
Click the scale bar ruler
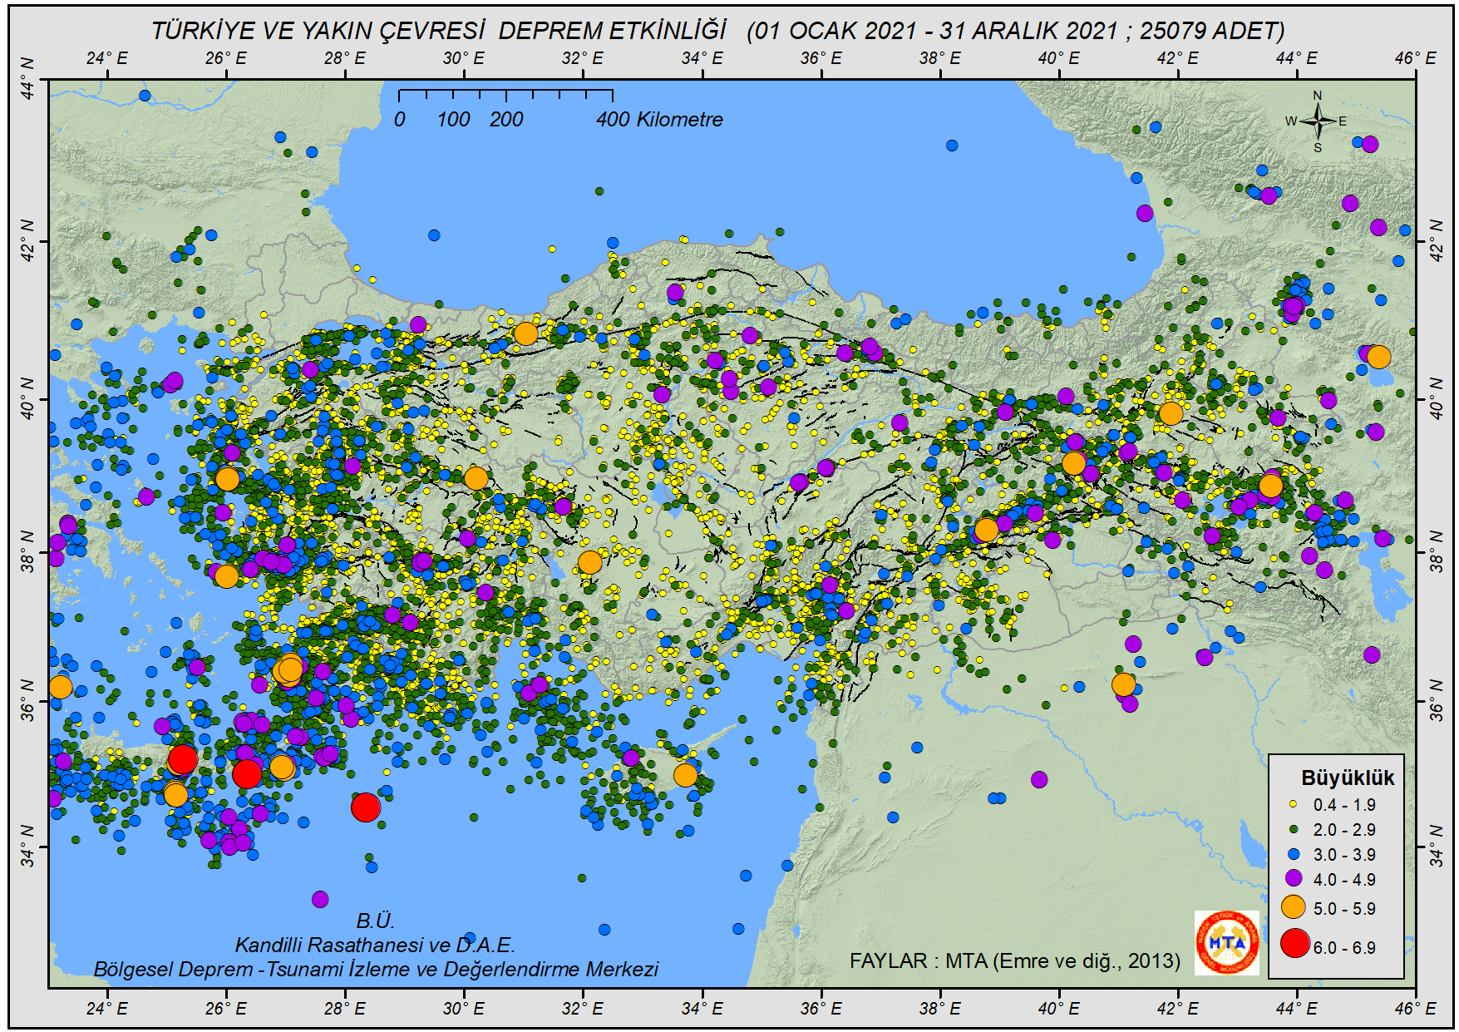(505, 93)
